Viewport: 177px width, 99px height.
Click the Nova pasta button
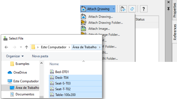[x=40, y=56]
